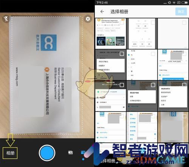The image size is (189, 167).
Task: Check the 添加文字备注 menu screenshot checkbox
Action: 122,54
